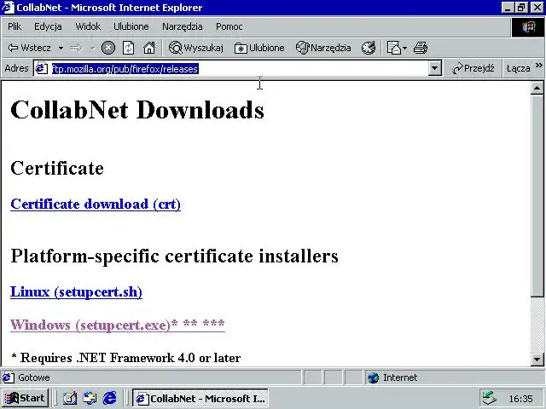Viewport: 546px width, 409px height.
Task: Open the Pomoc menu
Action: [229, 26]
